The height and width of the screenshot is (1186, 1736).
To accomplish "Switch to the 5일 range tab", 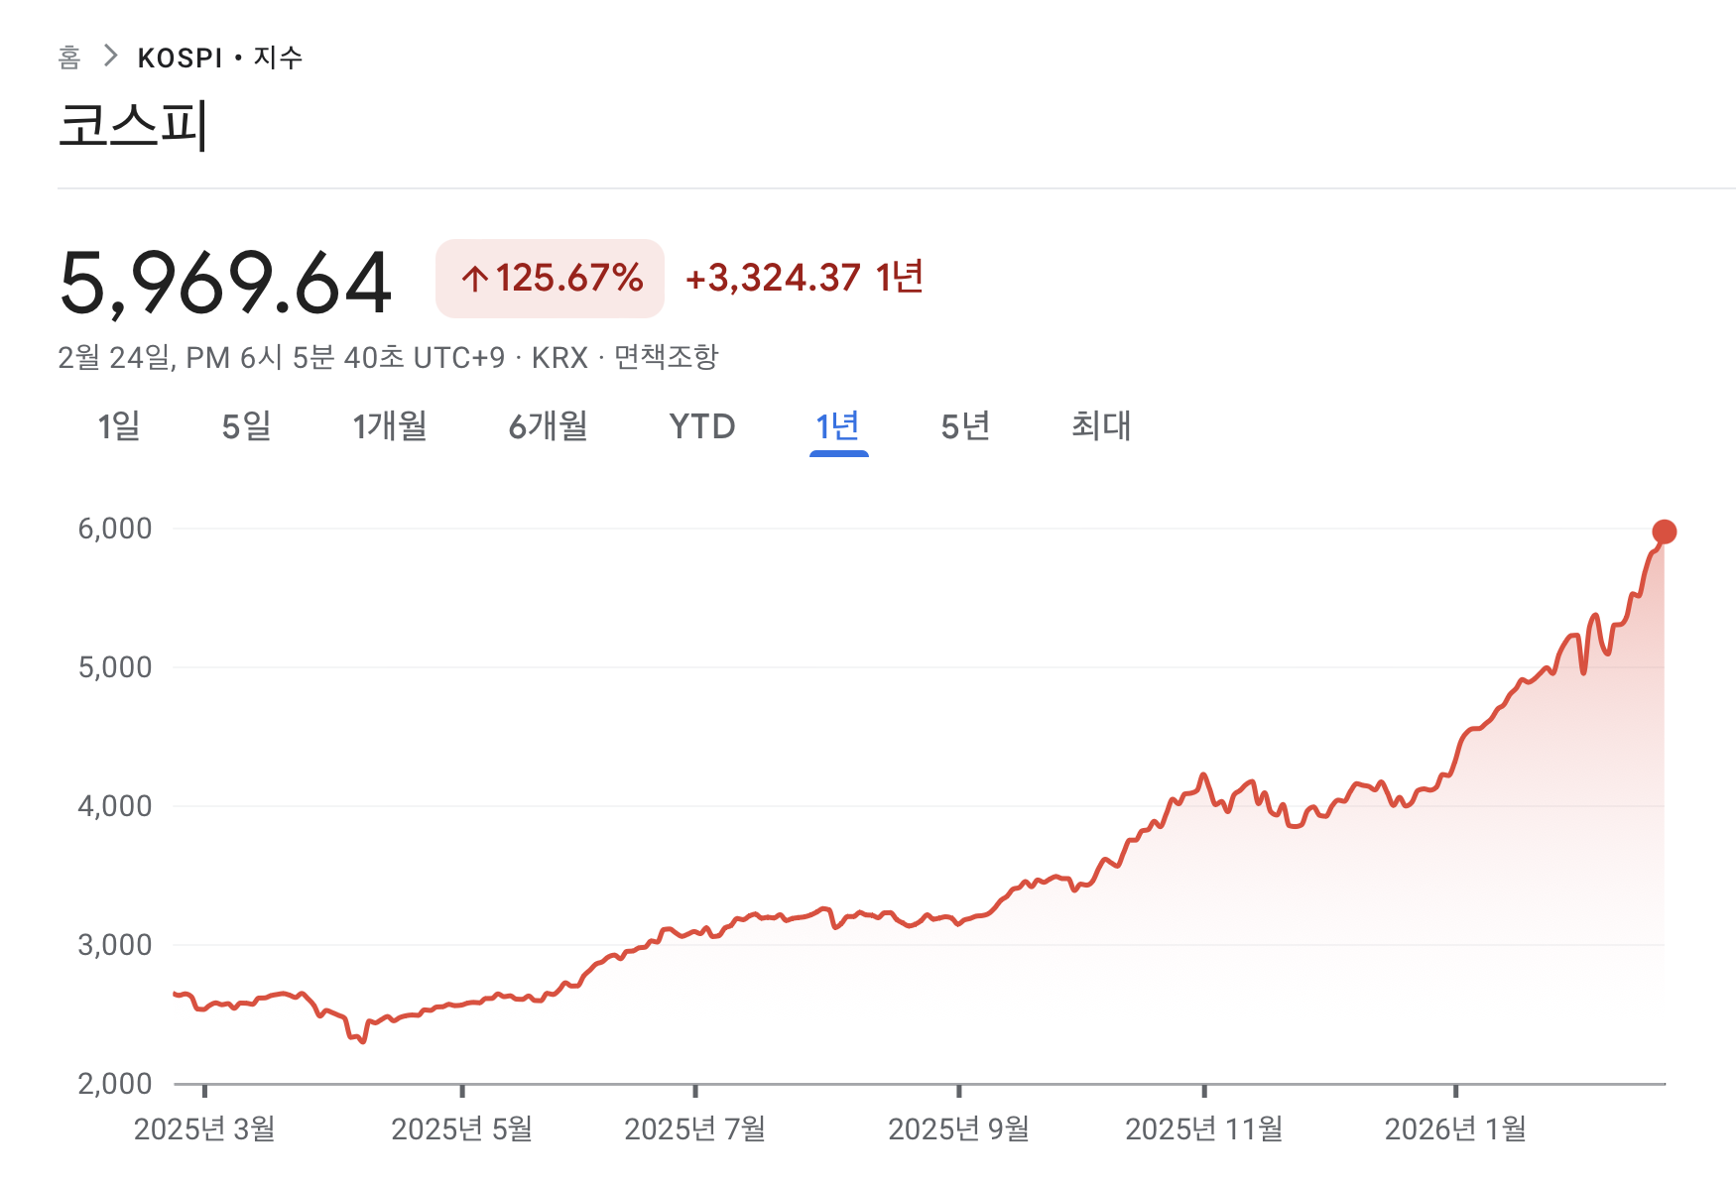I will 246,426.
